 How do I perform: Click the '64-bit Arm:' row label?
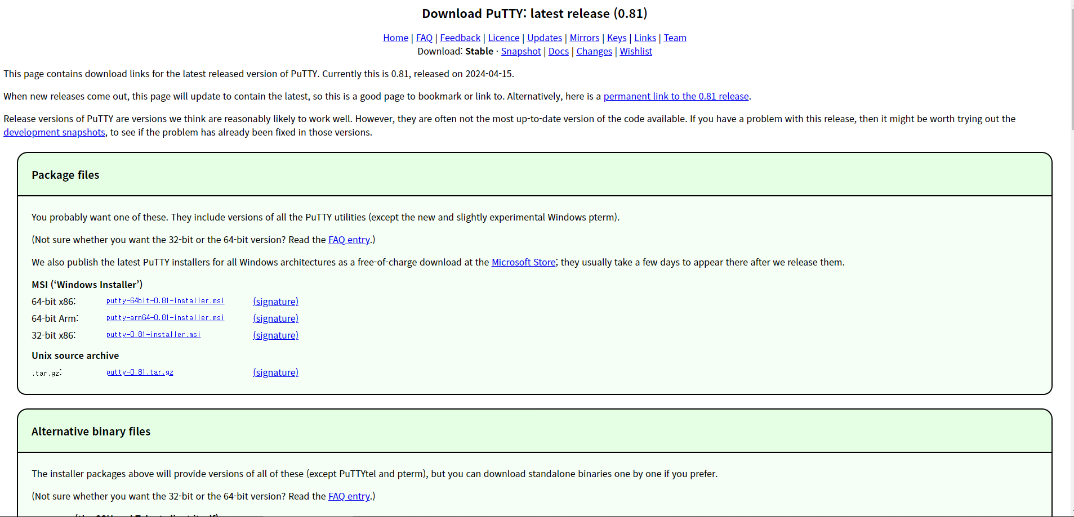click(x=55, y=318)
